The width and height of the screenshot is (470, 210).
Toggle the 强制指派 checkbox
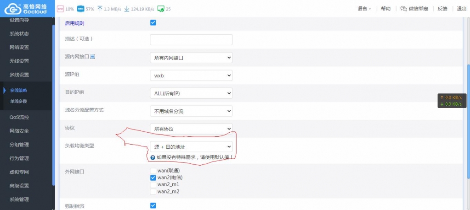click(x=153, y=205)
